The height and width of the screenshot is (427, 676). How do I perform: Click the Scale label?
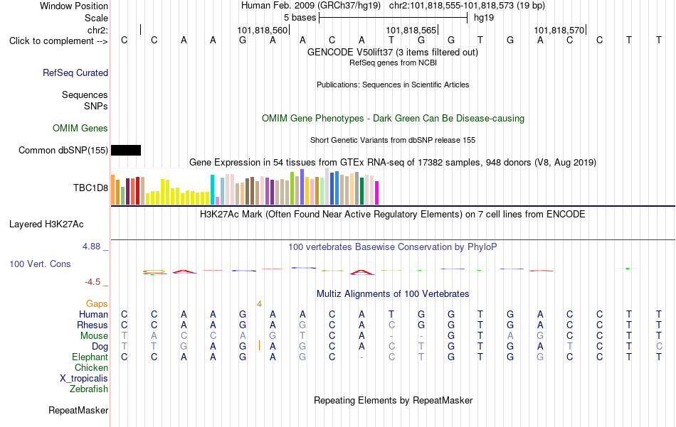[x=96, y=18]
